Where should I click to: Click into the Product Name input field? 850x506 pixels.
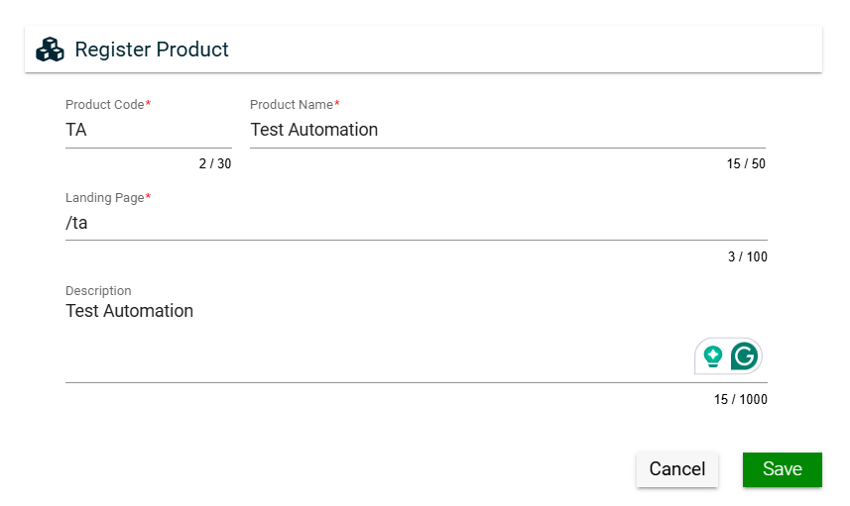(507, 130)
